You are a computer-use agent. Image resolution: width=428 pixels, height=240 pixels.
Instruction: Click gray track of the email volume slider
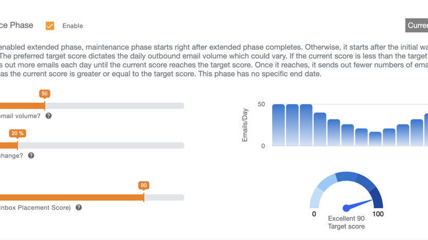(113, 106)
